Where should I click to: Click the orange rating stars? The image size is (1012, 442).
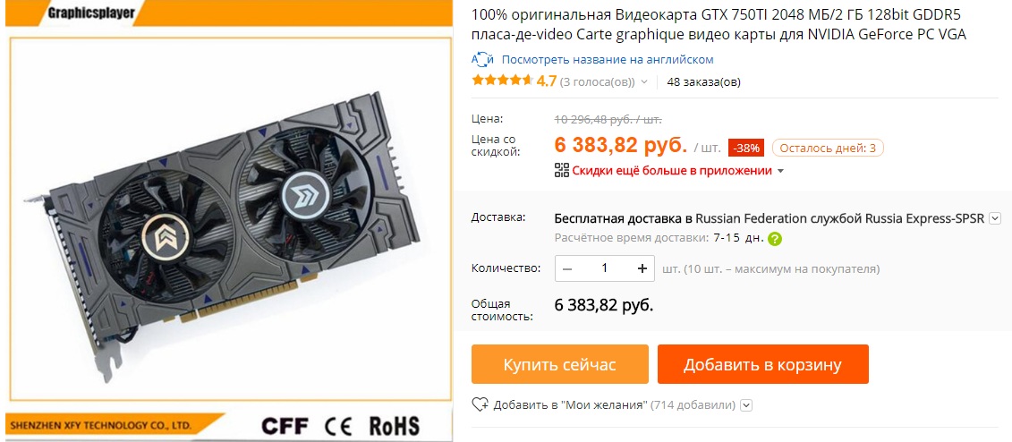click(x=502, y=81)
